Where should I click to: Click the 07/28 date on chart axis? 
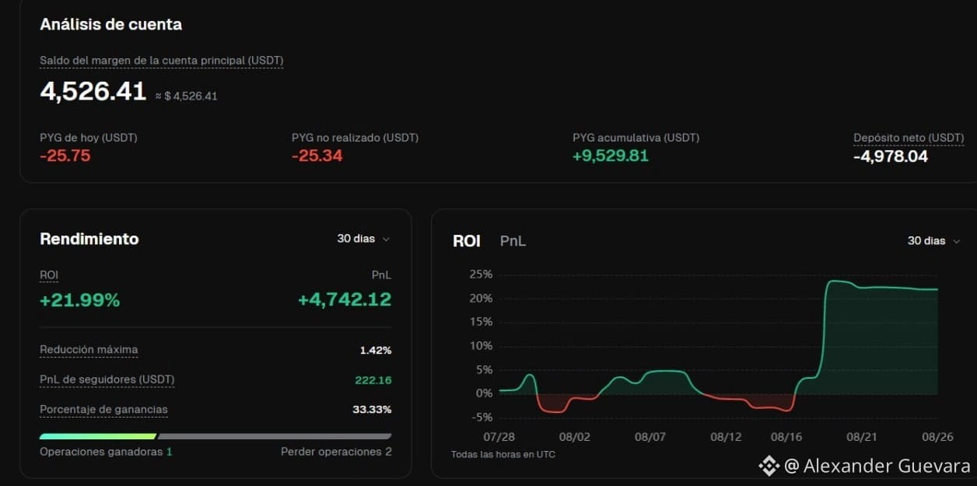(x=499, y=438)
